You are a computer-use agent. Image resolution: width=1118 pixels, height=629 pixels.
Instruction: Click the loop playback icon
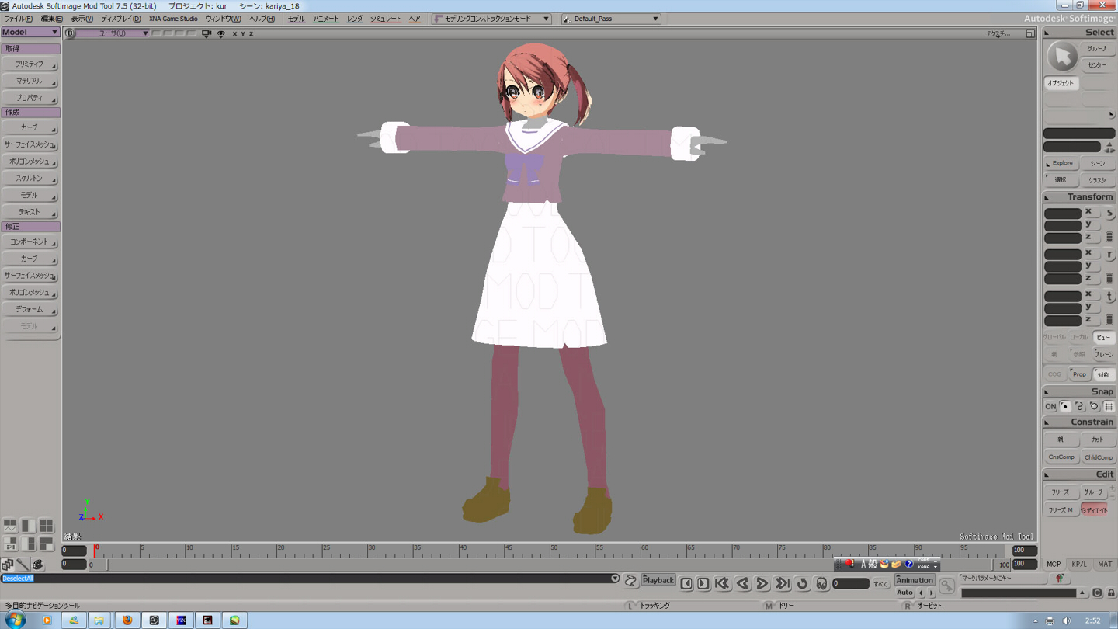[802, 583]
